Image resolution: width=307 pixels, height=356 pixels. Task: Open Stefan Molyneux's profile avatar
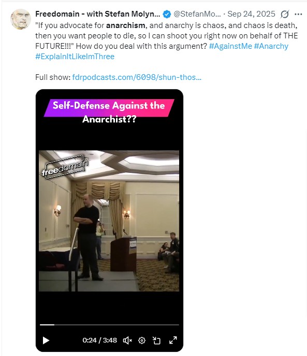pos(21,19)
